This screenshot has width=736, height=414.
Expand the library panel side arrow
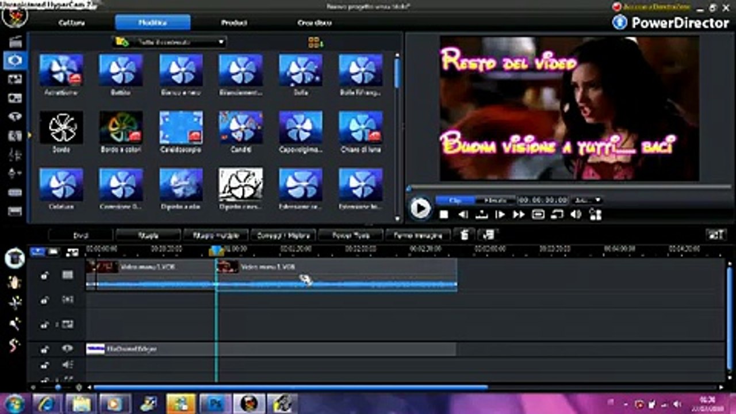click(x=29, y=136)
